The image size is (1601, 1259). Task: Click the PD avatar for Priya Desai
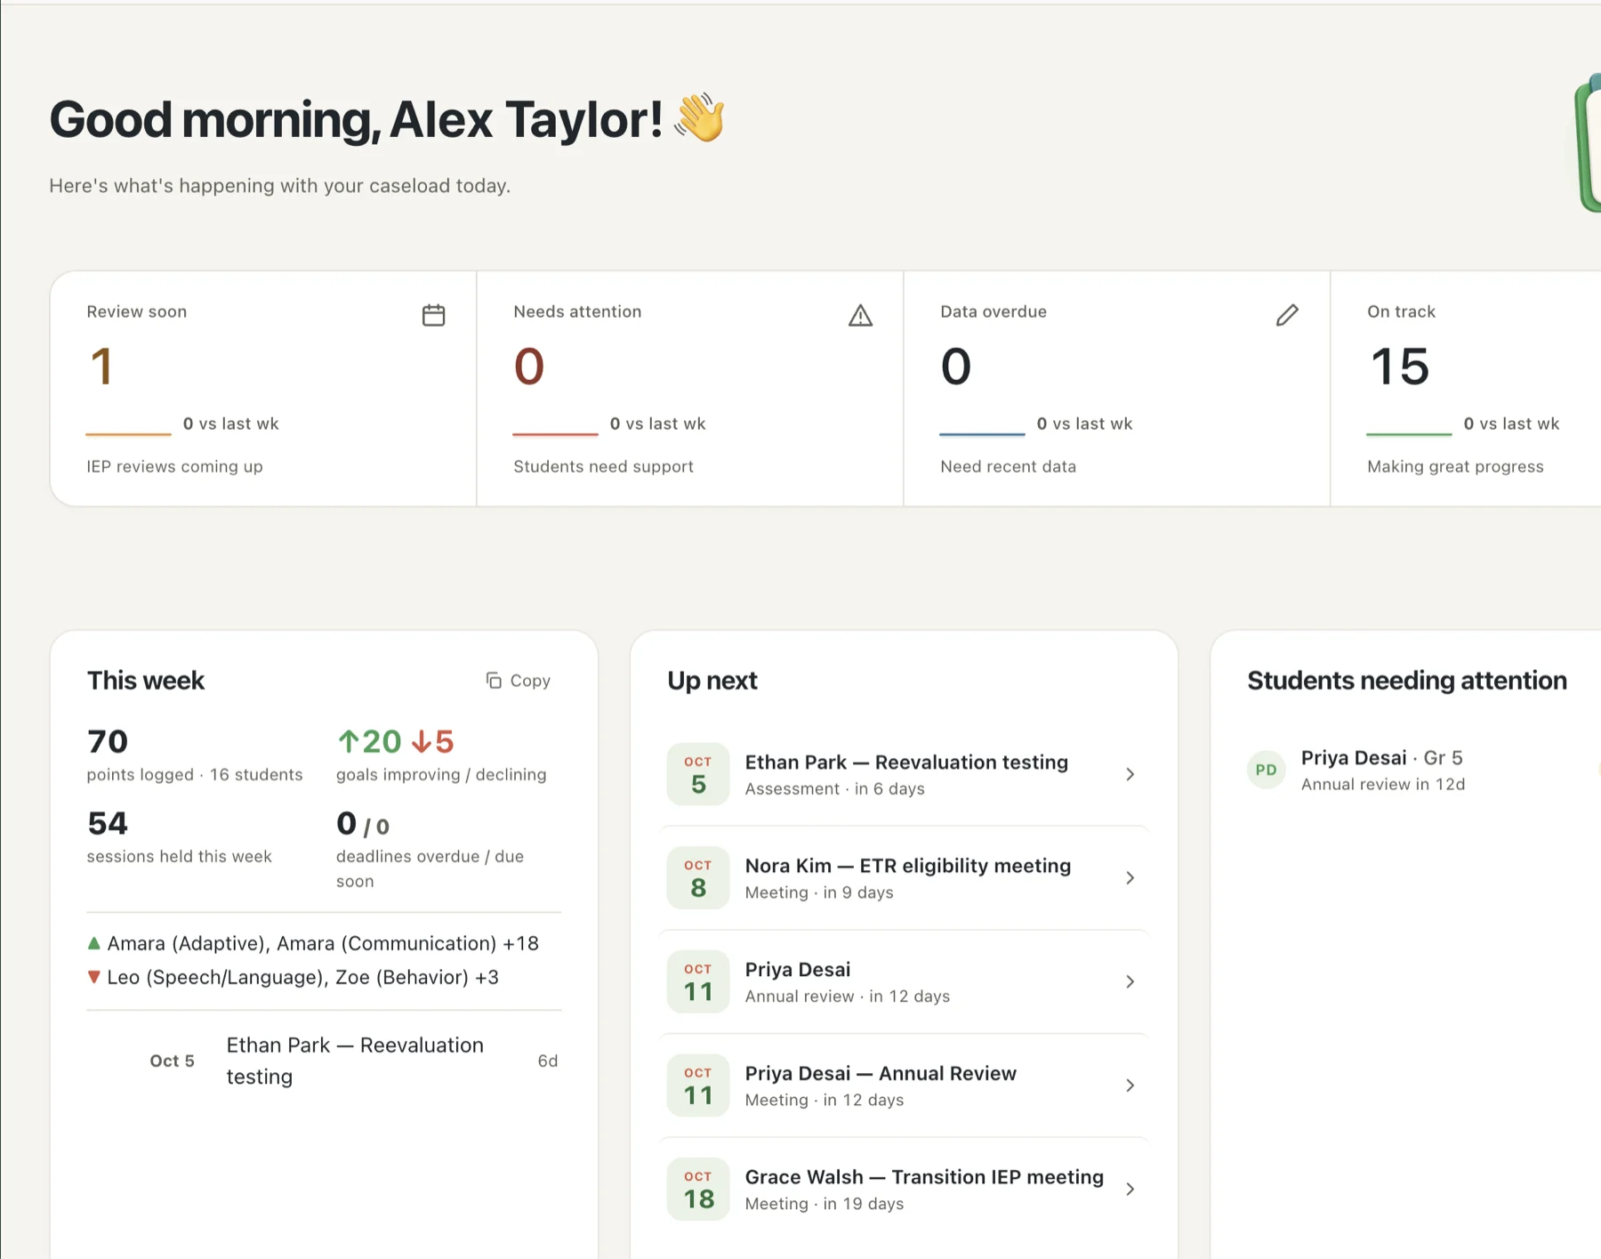pos(1267,770)
